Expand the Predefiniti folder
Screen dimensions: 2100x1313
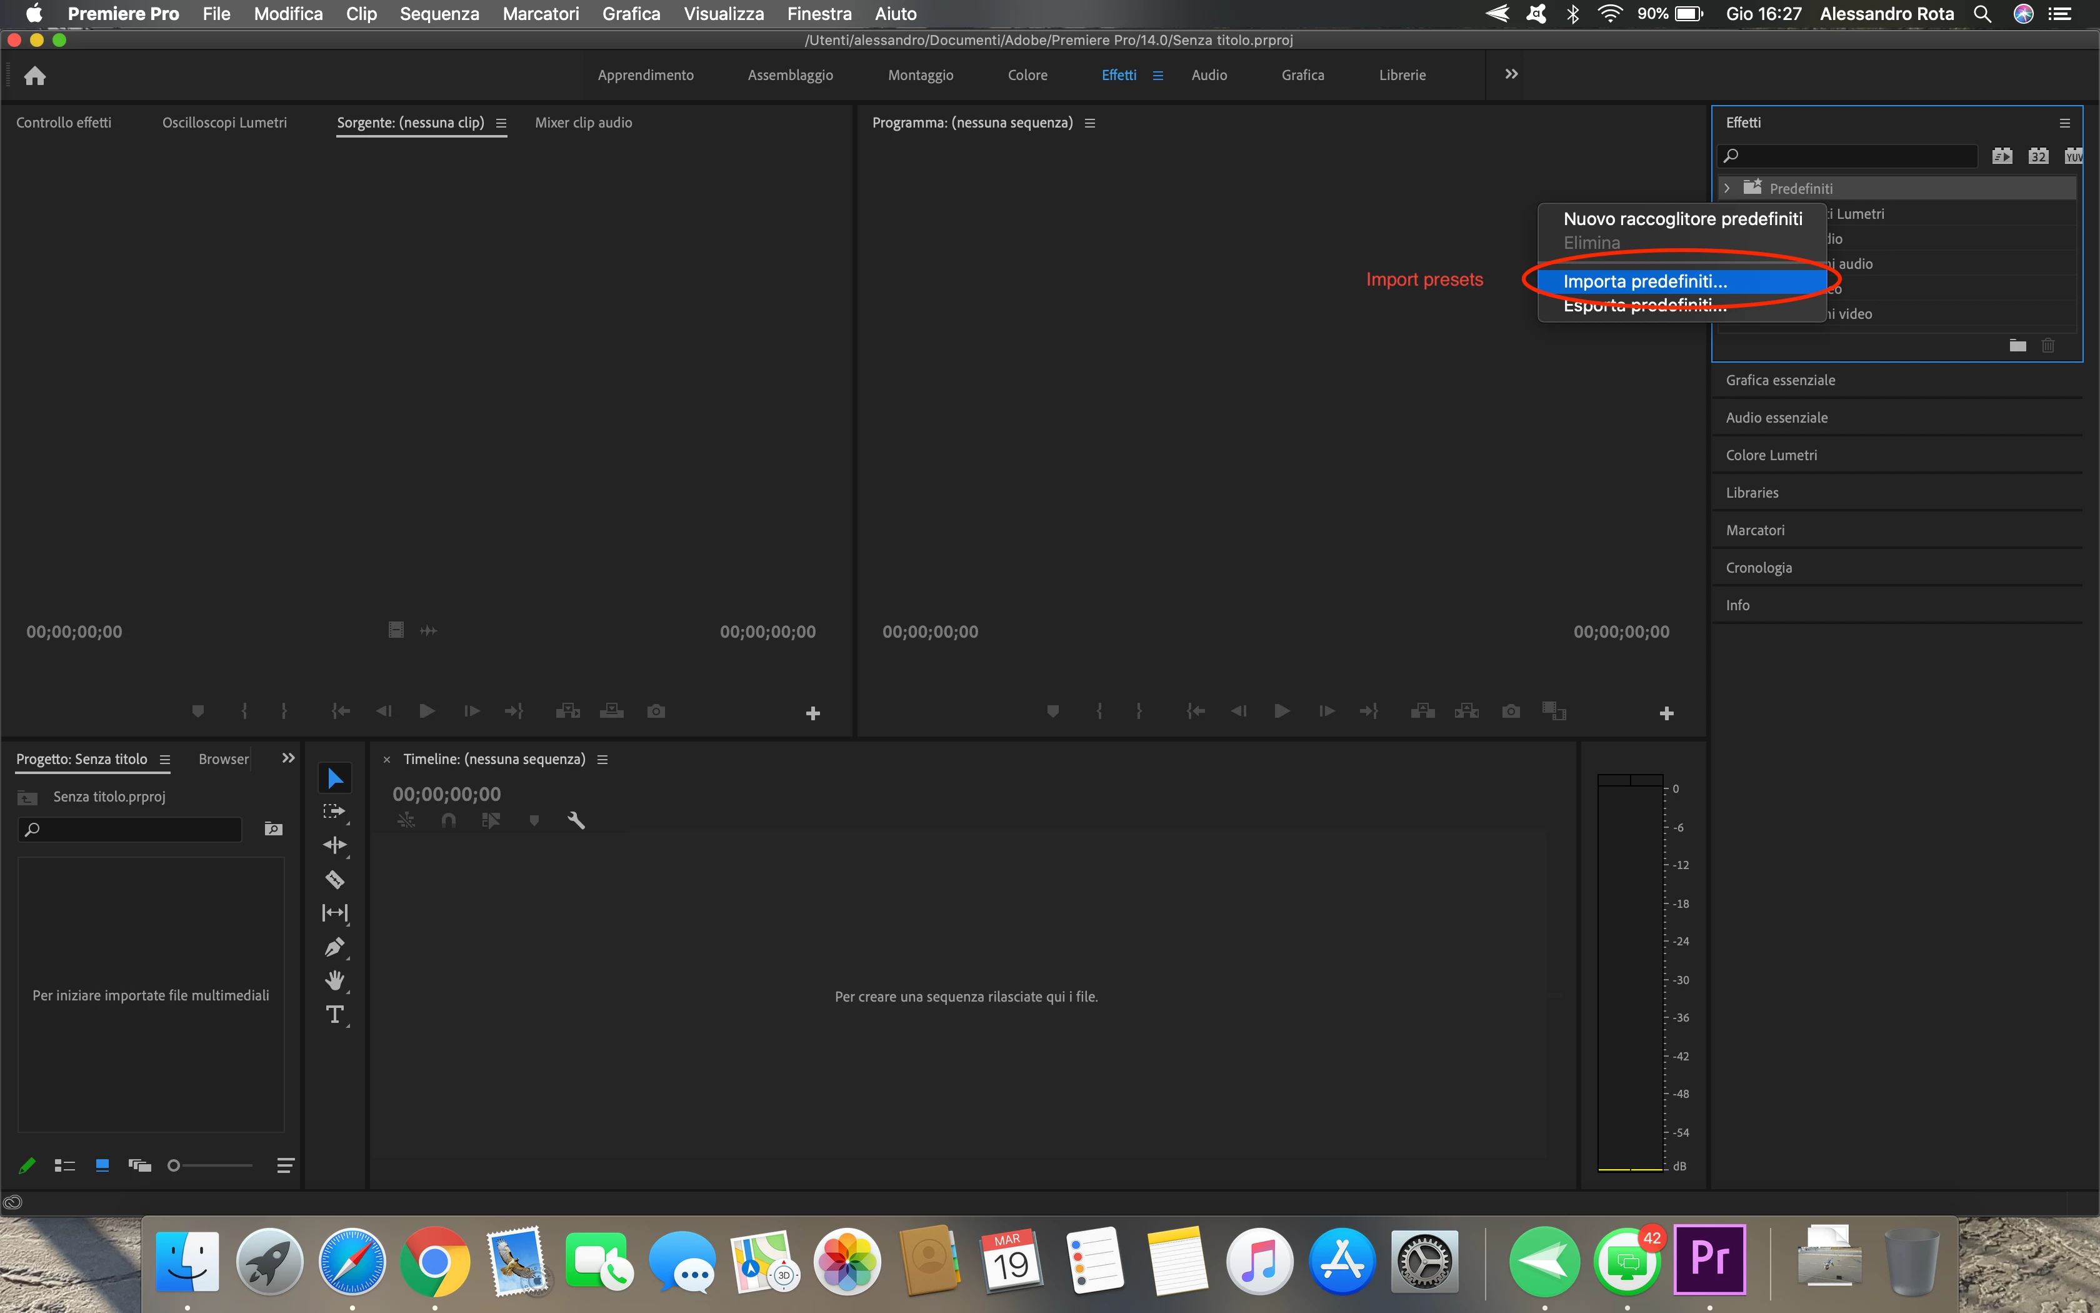pos(1727,188)
